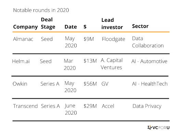Viewport: 175px width, 131px height.
Task: Click the Date column header
Action: pyautogui.click(x=71, y=27)
